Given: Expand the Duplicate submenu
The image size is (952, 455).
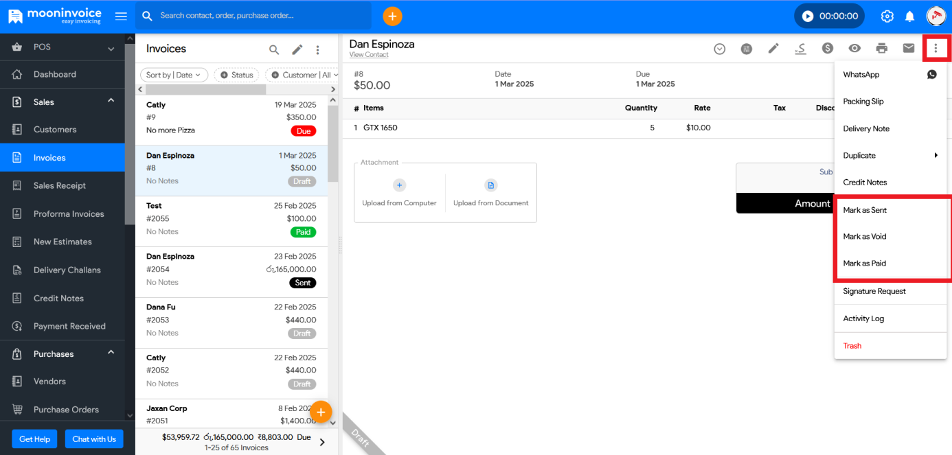Looking at the screenshot, I should coord(890,156).
